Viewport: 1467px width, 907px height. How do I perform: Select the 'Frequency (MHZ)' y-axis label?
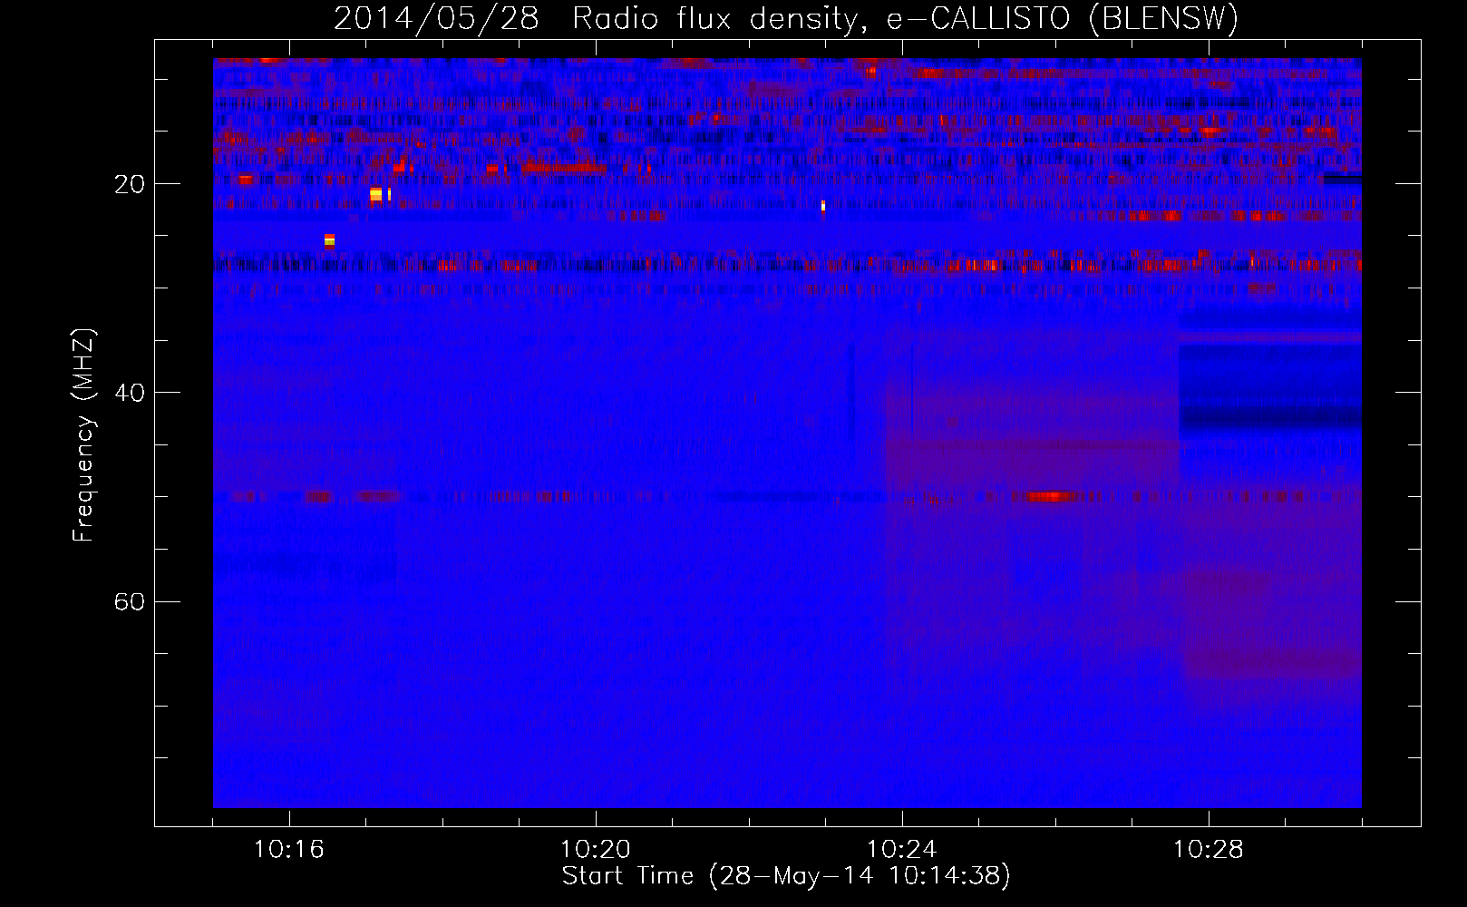click(83, 435)
